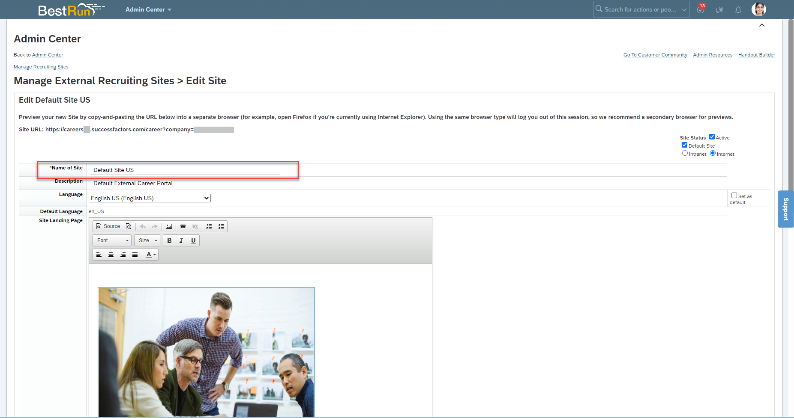Click the en_US default language value

pos(96,211)
